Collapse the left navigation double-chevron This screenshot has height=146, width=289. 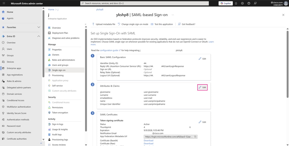pos(41,143)
